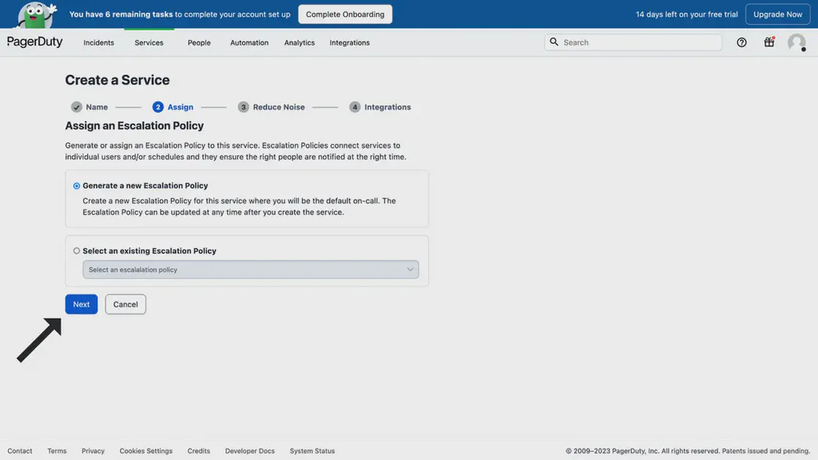Viewport: 818px width, 460px height.
Task: Open the user profile avatar menu
Action: click(796, 42)
